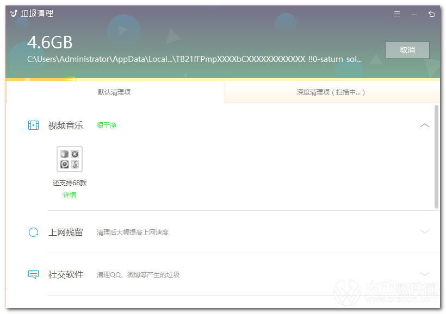
Task: Click the 很干净 status label
Action: pyautogui.click(x=107, y=125)
